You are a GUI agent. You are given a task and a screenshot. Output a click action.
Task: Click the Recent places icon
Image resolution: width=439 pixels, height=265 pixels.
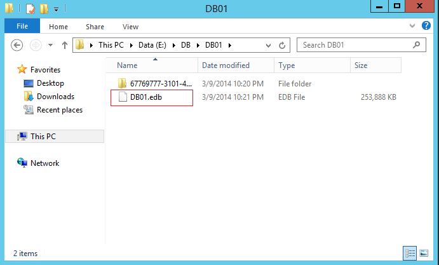[29, 109]
